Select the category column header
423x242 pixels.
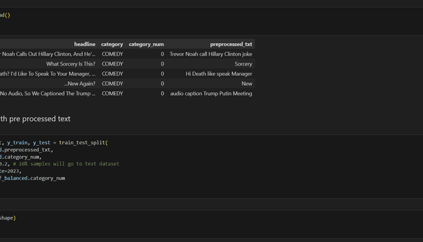point(112,44)
